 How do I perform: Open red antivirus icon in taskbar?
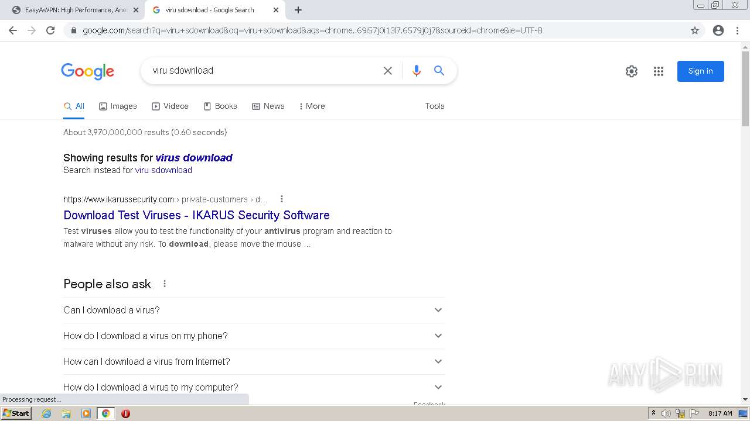point(125,413)
